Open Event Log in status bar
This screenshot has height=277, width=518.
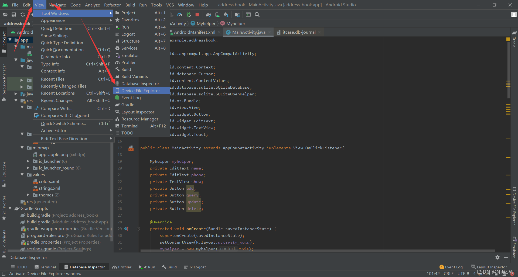(x=451, y=267)
